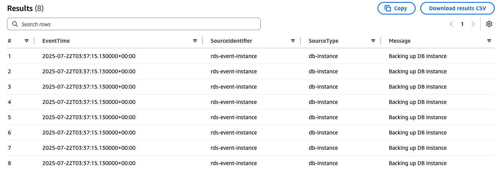Sort by Message column arrow

(x=489, y=41)
